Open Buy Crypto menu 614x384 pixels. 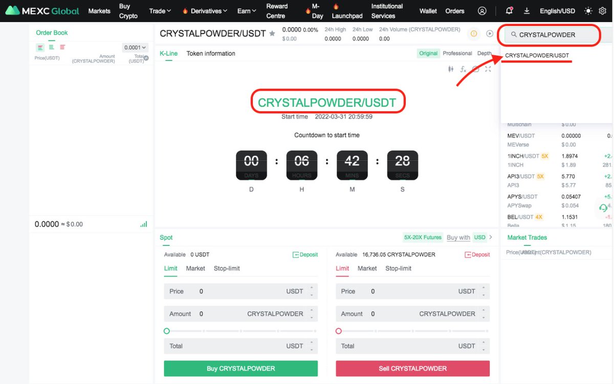128,11
